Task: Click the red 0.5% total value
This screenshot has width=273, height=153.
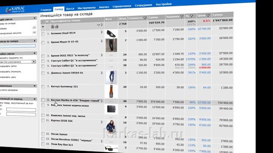Action: 206,21
